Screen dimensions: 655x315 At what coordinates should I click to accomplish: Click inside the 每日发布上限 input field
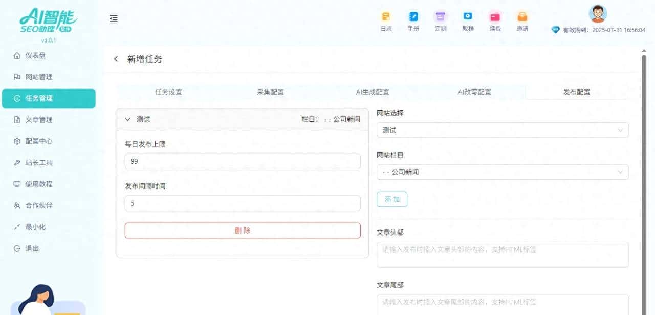[x=243, y=161]
